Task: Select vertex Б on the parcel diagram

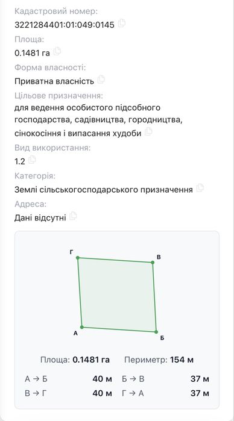Action: (x=156, y=332)
